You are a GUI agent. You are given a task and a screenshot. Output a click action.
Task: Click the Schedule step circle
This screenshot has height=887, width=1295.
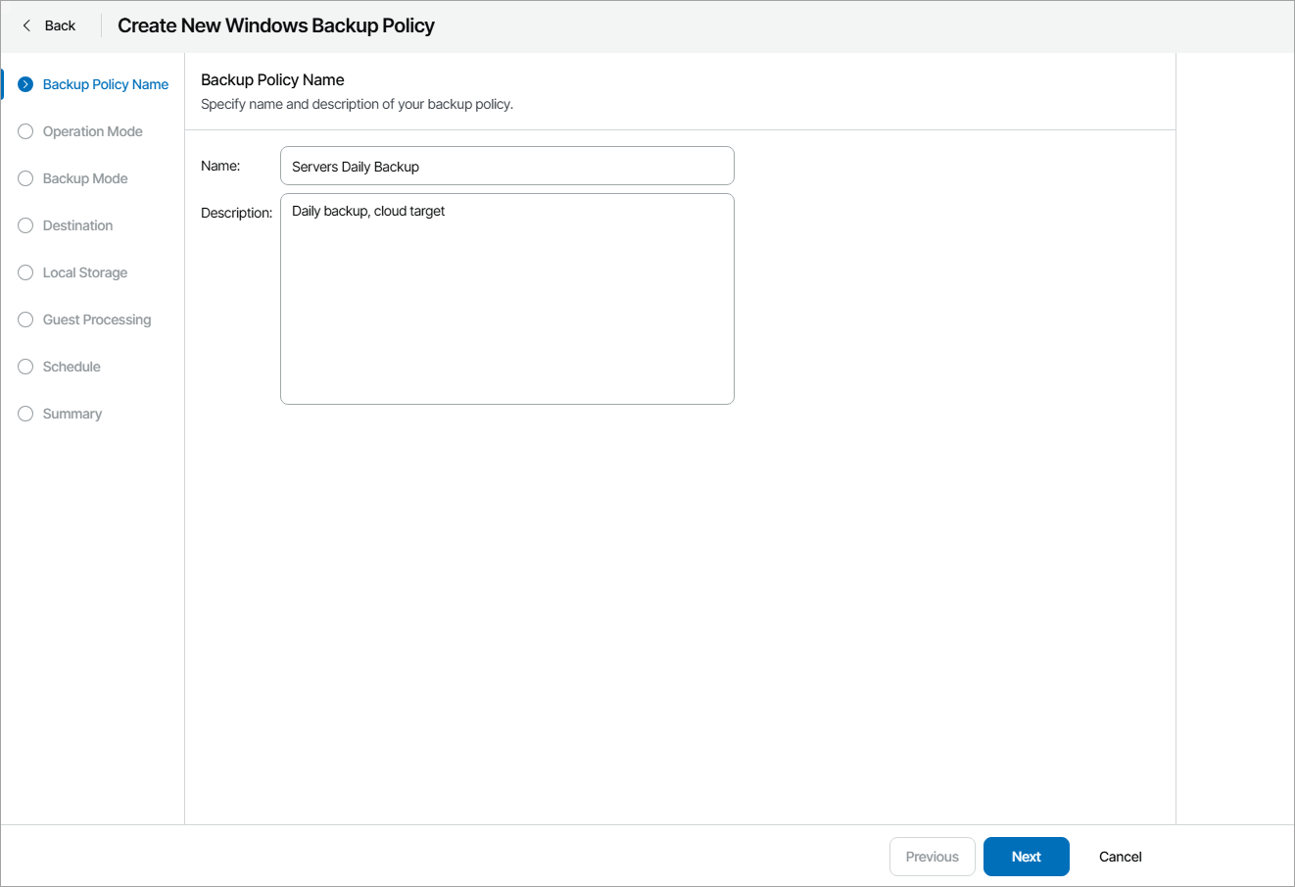[25, 367]
